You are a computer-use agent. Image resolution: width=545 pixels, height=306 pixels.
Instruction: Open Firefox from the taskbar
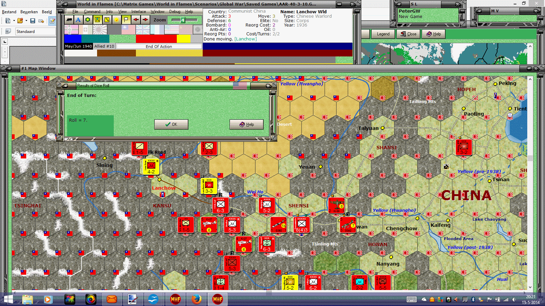point(196,299)
